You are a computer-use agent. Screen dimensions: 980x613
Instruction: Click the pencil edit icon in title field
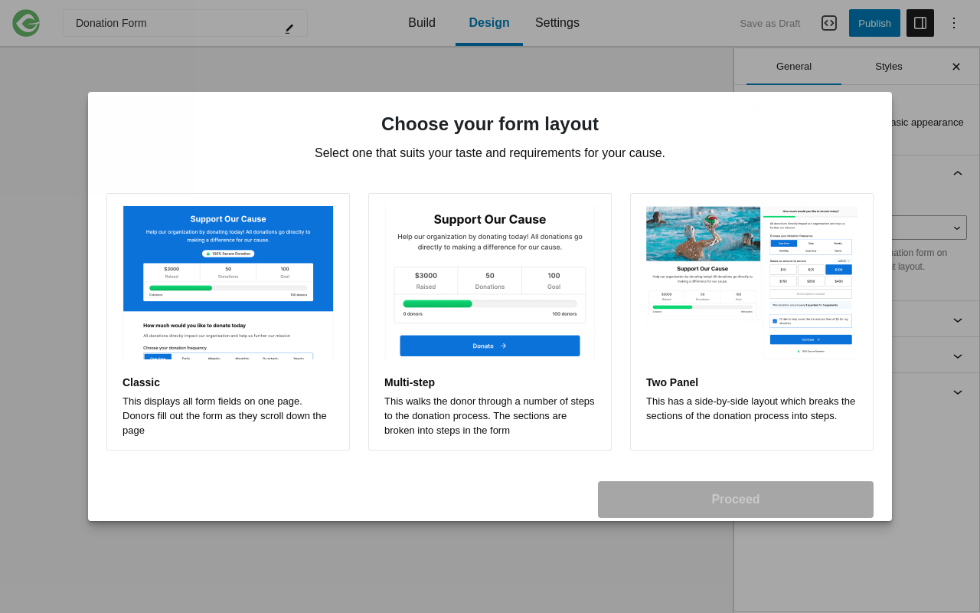(x=289, y=28)
